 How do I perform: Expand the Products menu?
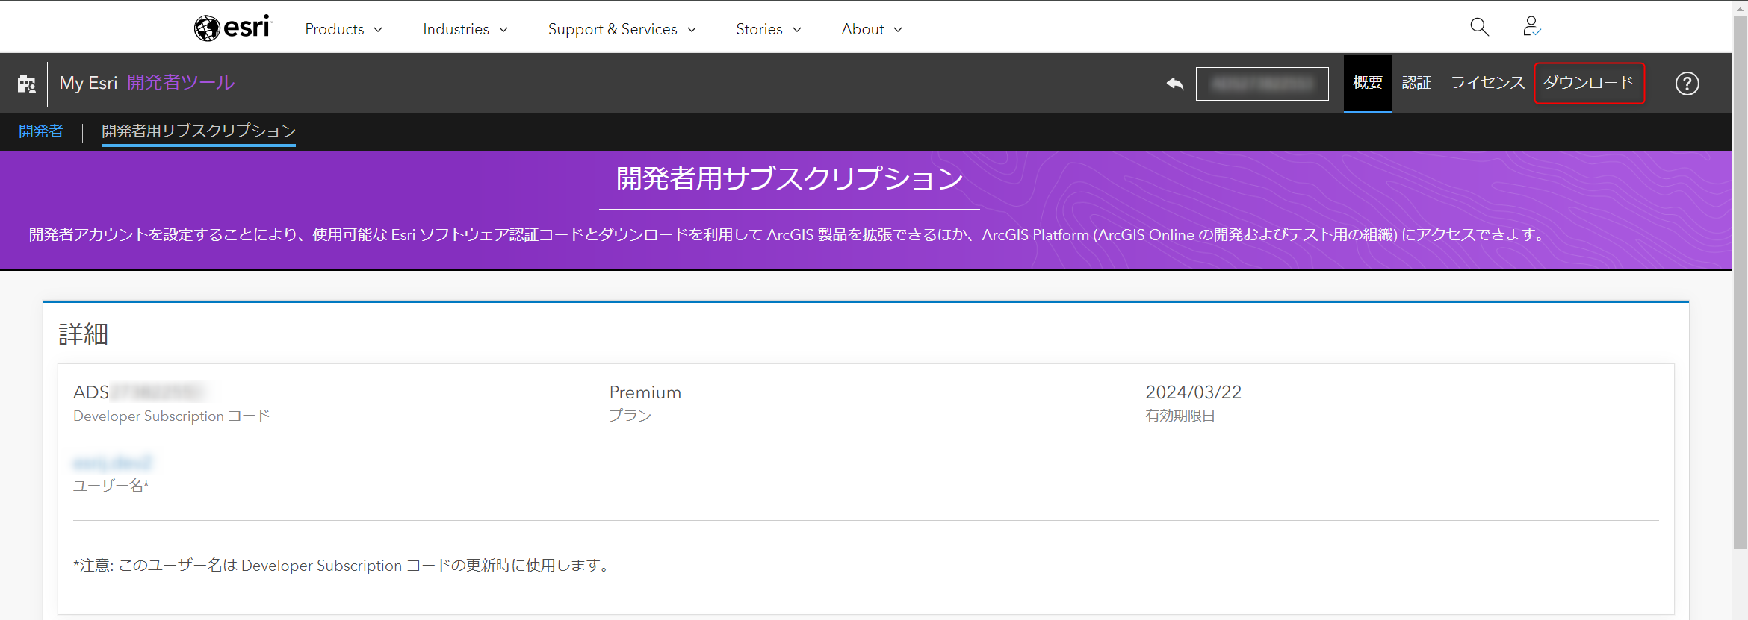pyautogui.click(x=344, y=29)
